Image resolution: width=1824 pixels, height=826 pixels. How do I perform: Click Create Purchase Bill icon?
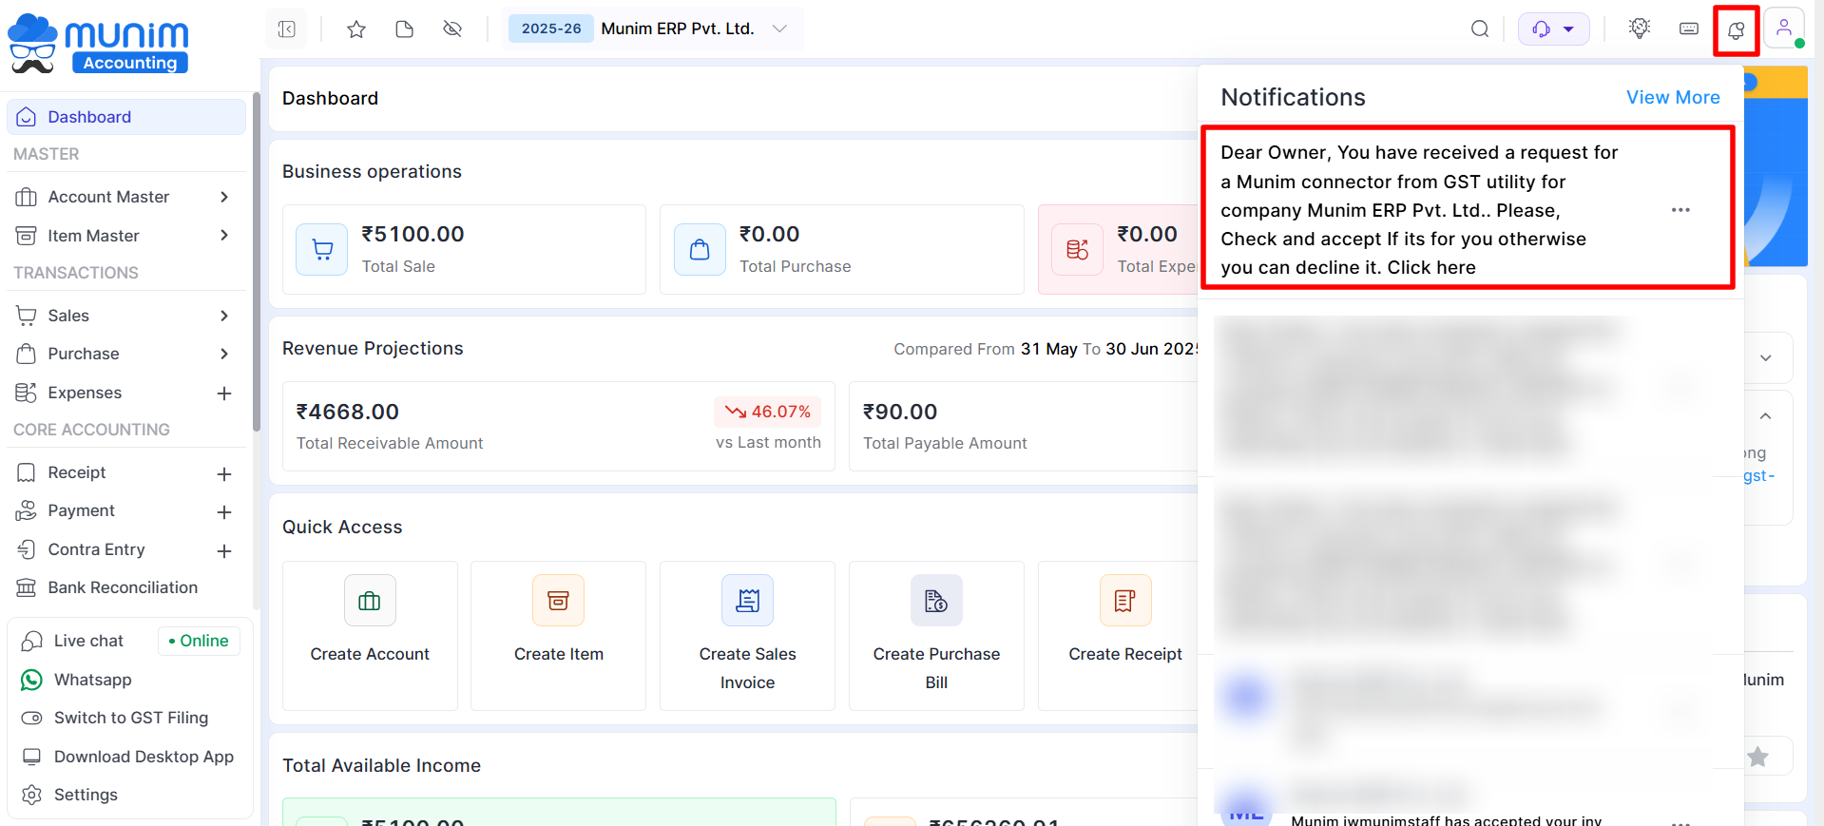pos(936,601)
